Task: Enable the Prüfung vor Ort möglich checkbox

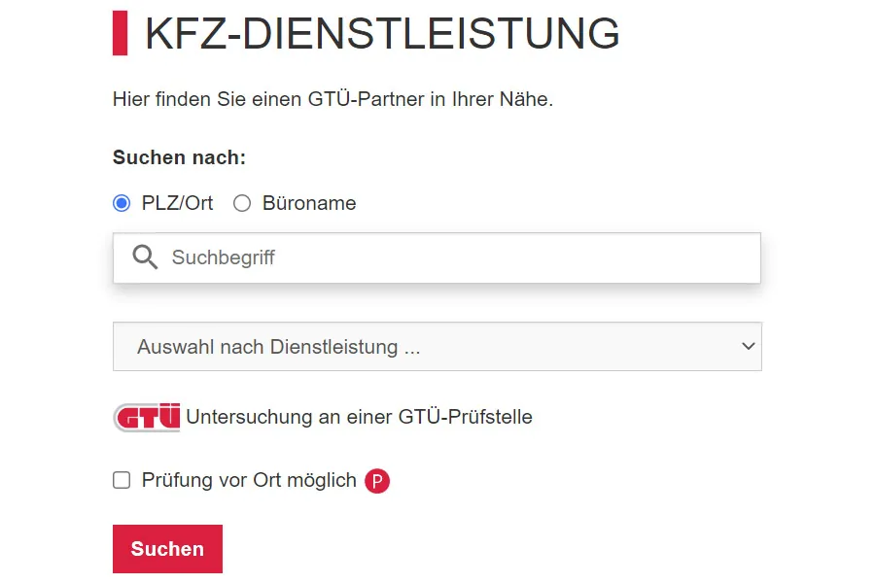Action: pyautogui.click(x=122, y=480)
